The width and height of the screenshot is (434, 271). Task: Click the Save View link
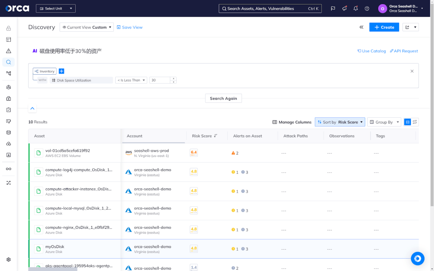tap(129, 27)
